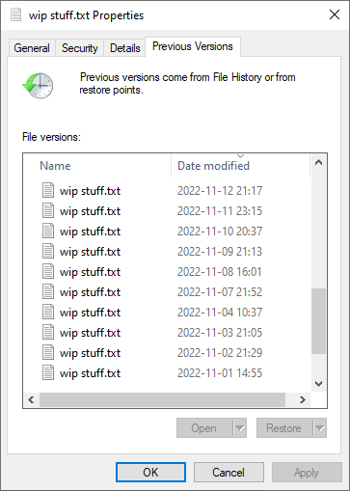
Task: Click the scroll up arrow of the versions list
Action: pyautogui.click(x=318, y=162)
